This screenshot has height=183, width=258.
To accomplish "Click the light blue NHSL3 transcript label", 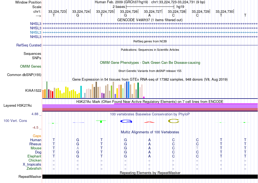I will pos(36,32).
